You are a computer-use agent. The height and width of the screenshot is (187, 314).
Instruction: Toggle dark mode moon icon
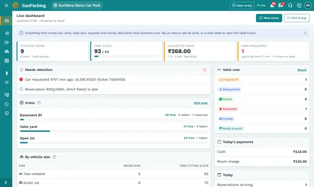(x=299, y=5)
